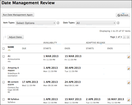Click the Page 1 of 3 link
The image size is (132, 105).
(x=116, y=37)
